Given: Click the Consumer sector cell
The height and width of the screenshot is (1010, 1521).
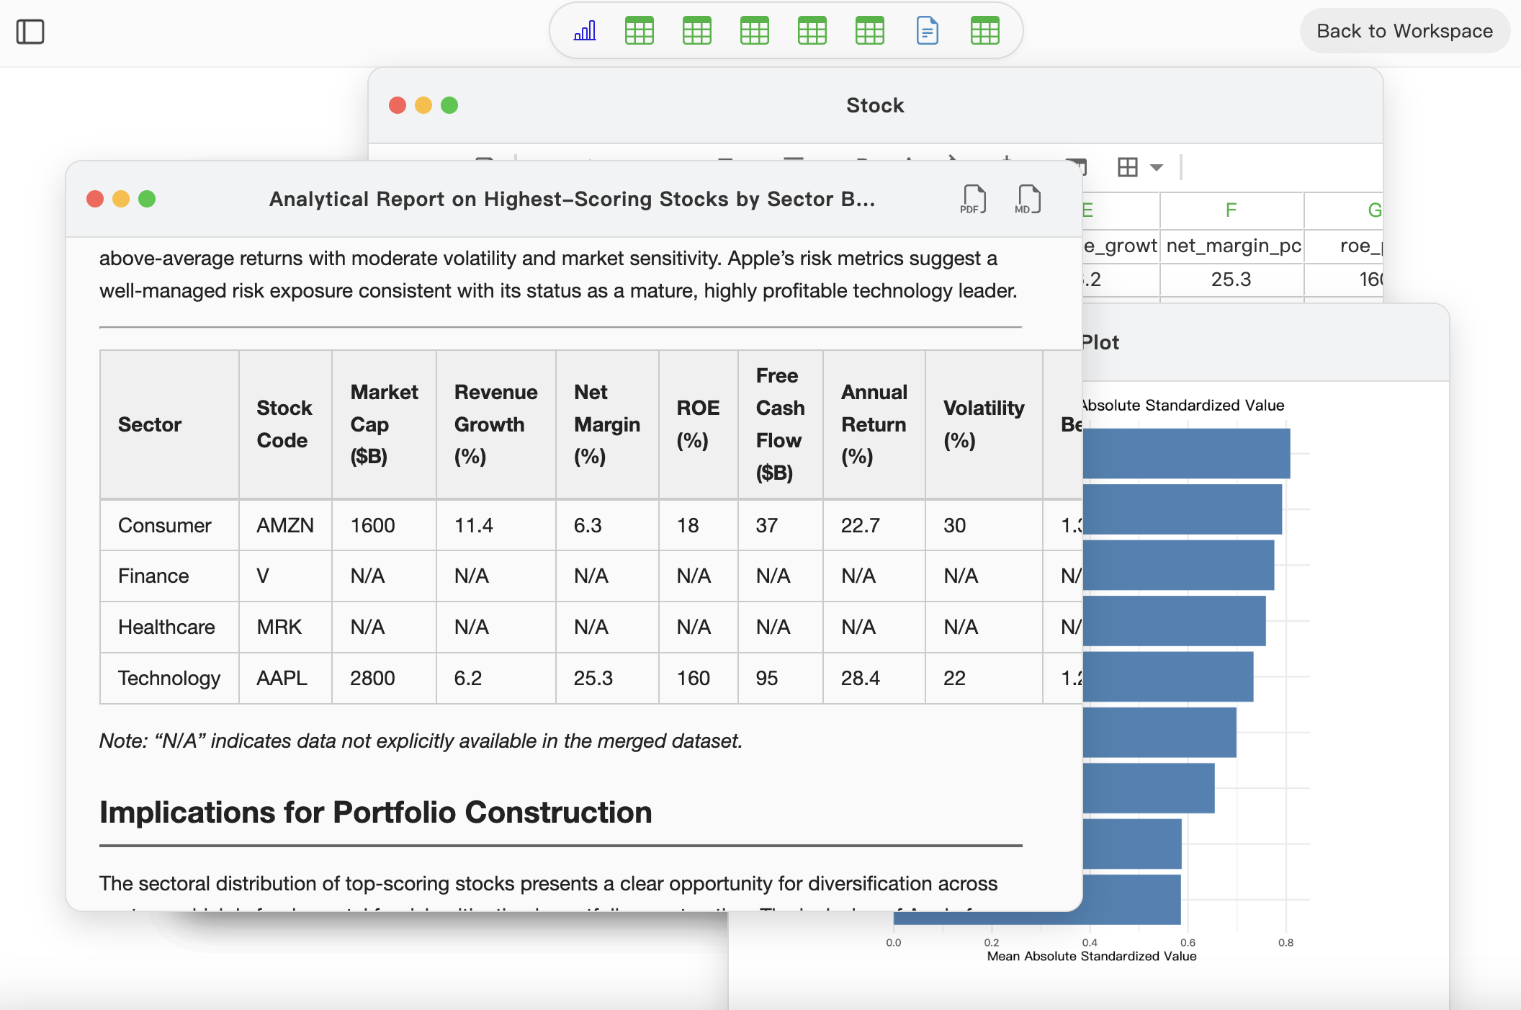Looking at the screenshot, I should (169, 526).
